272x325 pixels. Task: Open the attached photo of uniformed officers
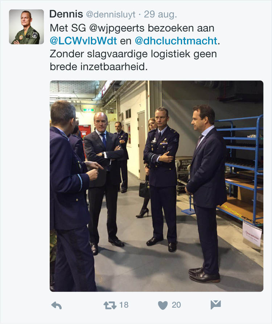coord(157,186)
